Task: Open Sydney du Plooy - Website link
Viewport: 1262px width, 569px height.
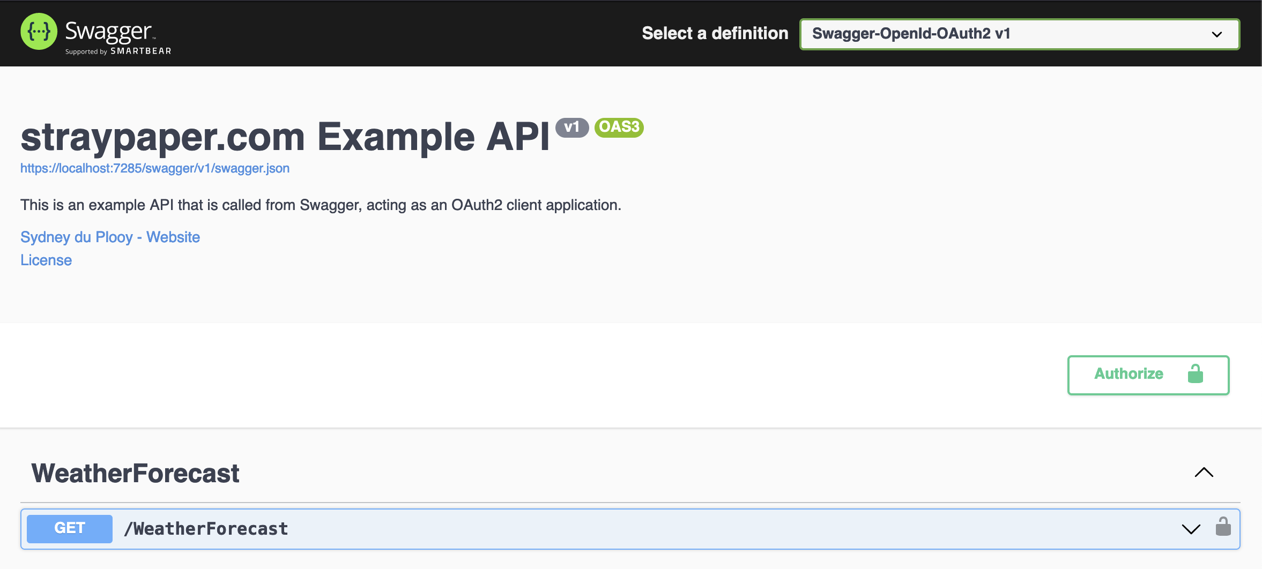Action: pos(110,237)
